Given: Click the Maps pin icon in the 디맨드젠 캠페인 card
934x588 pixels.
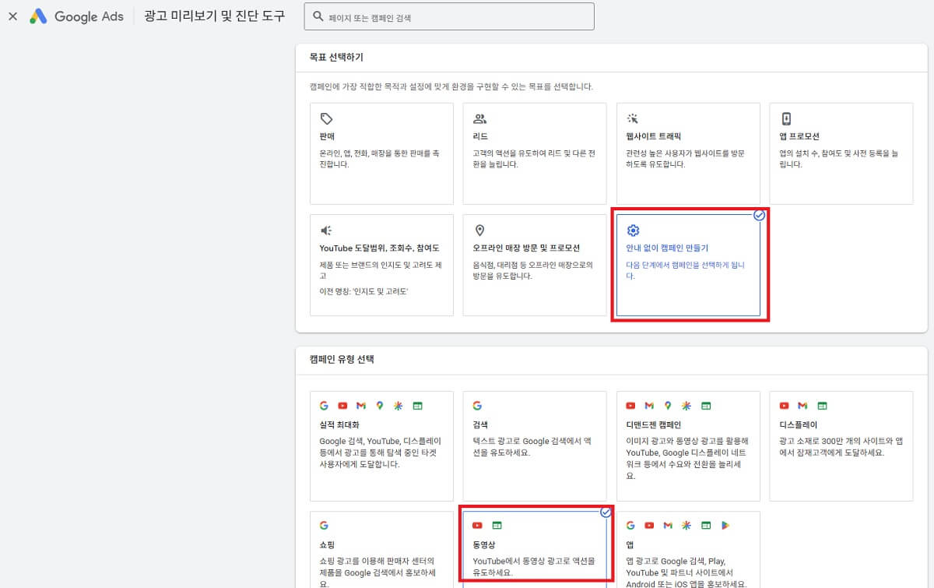Looking at the screenshot, I should pyautogui.click(x=668, y=406).
